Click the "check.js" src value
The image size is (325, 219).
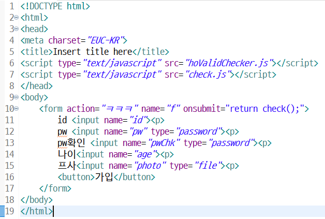(x=208, y=75)
